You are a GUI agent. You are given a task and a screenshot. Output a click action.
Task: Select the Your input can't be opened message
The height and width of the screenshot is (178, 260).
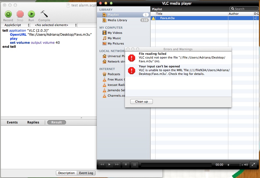[178, 70]
